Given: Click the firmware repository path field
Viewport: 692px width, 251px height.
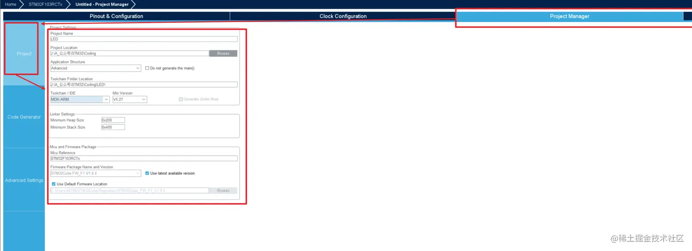Looking at the screenshot, I should (130, 190).
